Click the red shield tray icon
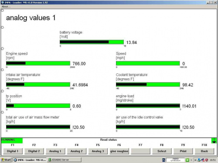Screen dimensions: 218x163 point(207,160)
